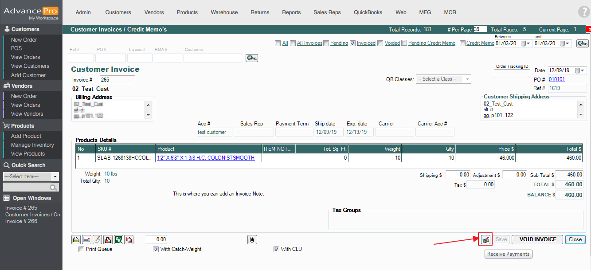Tick the Voided filter checkbox
The width and height of the screenshot is (591, 270).
381,43
